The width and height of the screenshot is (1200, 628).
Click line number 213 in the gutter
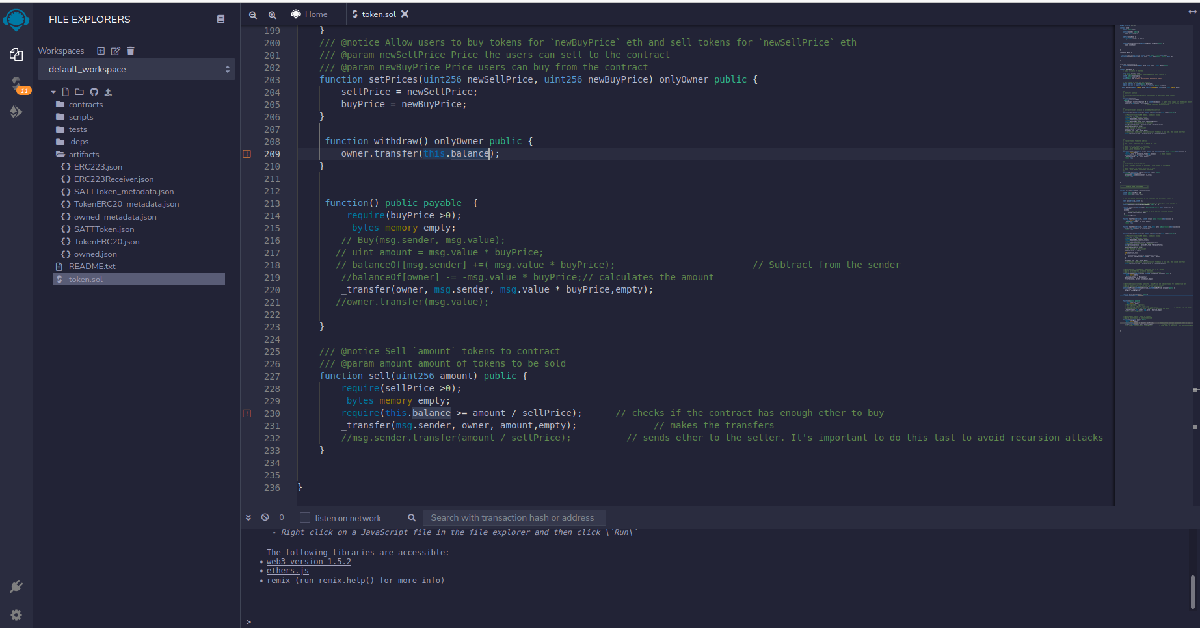[x=272, y=203]
